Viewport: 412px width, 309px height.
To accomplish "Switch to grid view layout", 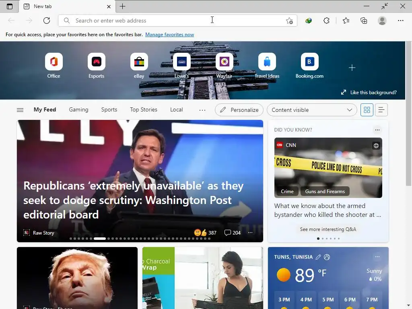I will pyautogui.click(x=367, y=110).
